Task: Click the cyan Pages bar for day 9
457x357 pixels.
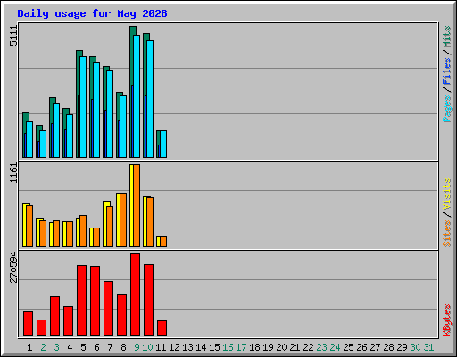Action: [137, 96]
